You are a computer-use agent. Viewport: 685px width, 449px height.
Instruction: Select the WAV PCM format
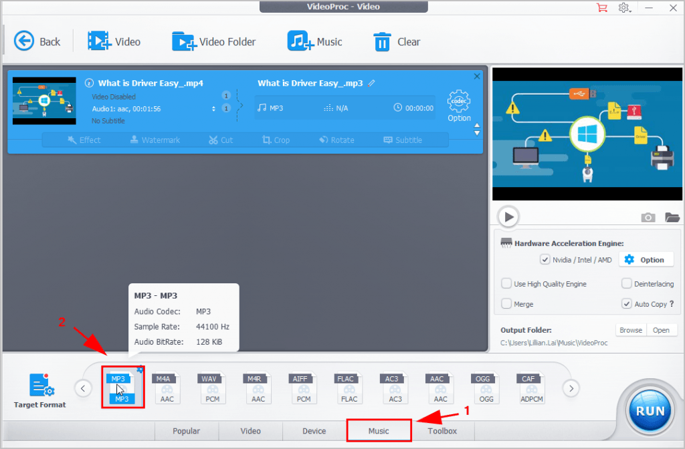213,388
